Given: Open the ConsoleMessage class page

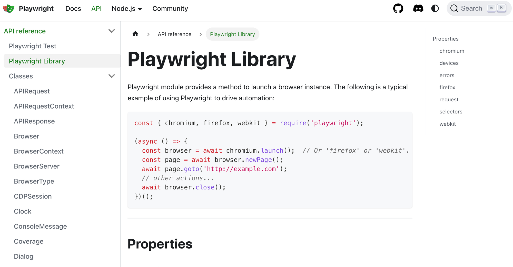Looking at the screenshot, I should (40, 226).
